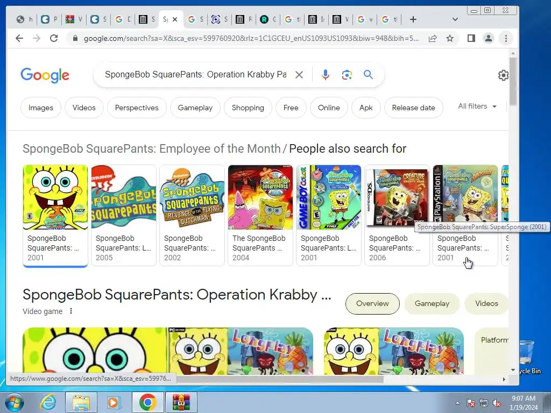Open File Explorer from the taskbar
The height and width of the screenshot is (413, 551).
pyautogui.click(x=81, y=402)
